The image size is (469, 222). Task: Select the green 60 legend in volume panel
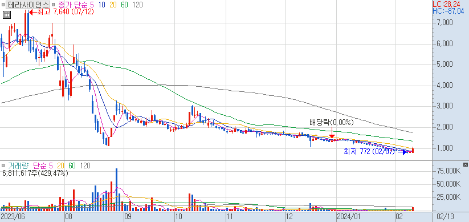pyautogui.click(x=72, y=166)
